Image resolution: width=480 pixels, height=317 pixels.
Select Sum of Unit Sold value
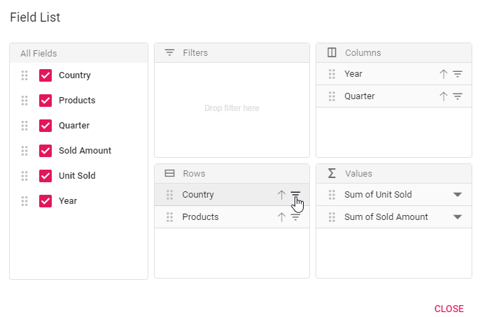point(394,195)
